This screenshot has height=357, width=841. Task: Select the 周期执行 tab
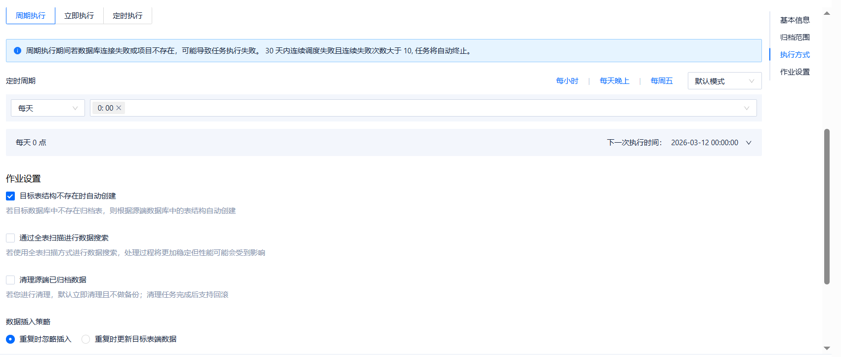(x=31, y=16)
